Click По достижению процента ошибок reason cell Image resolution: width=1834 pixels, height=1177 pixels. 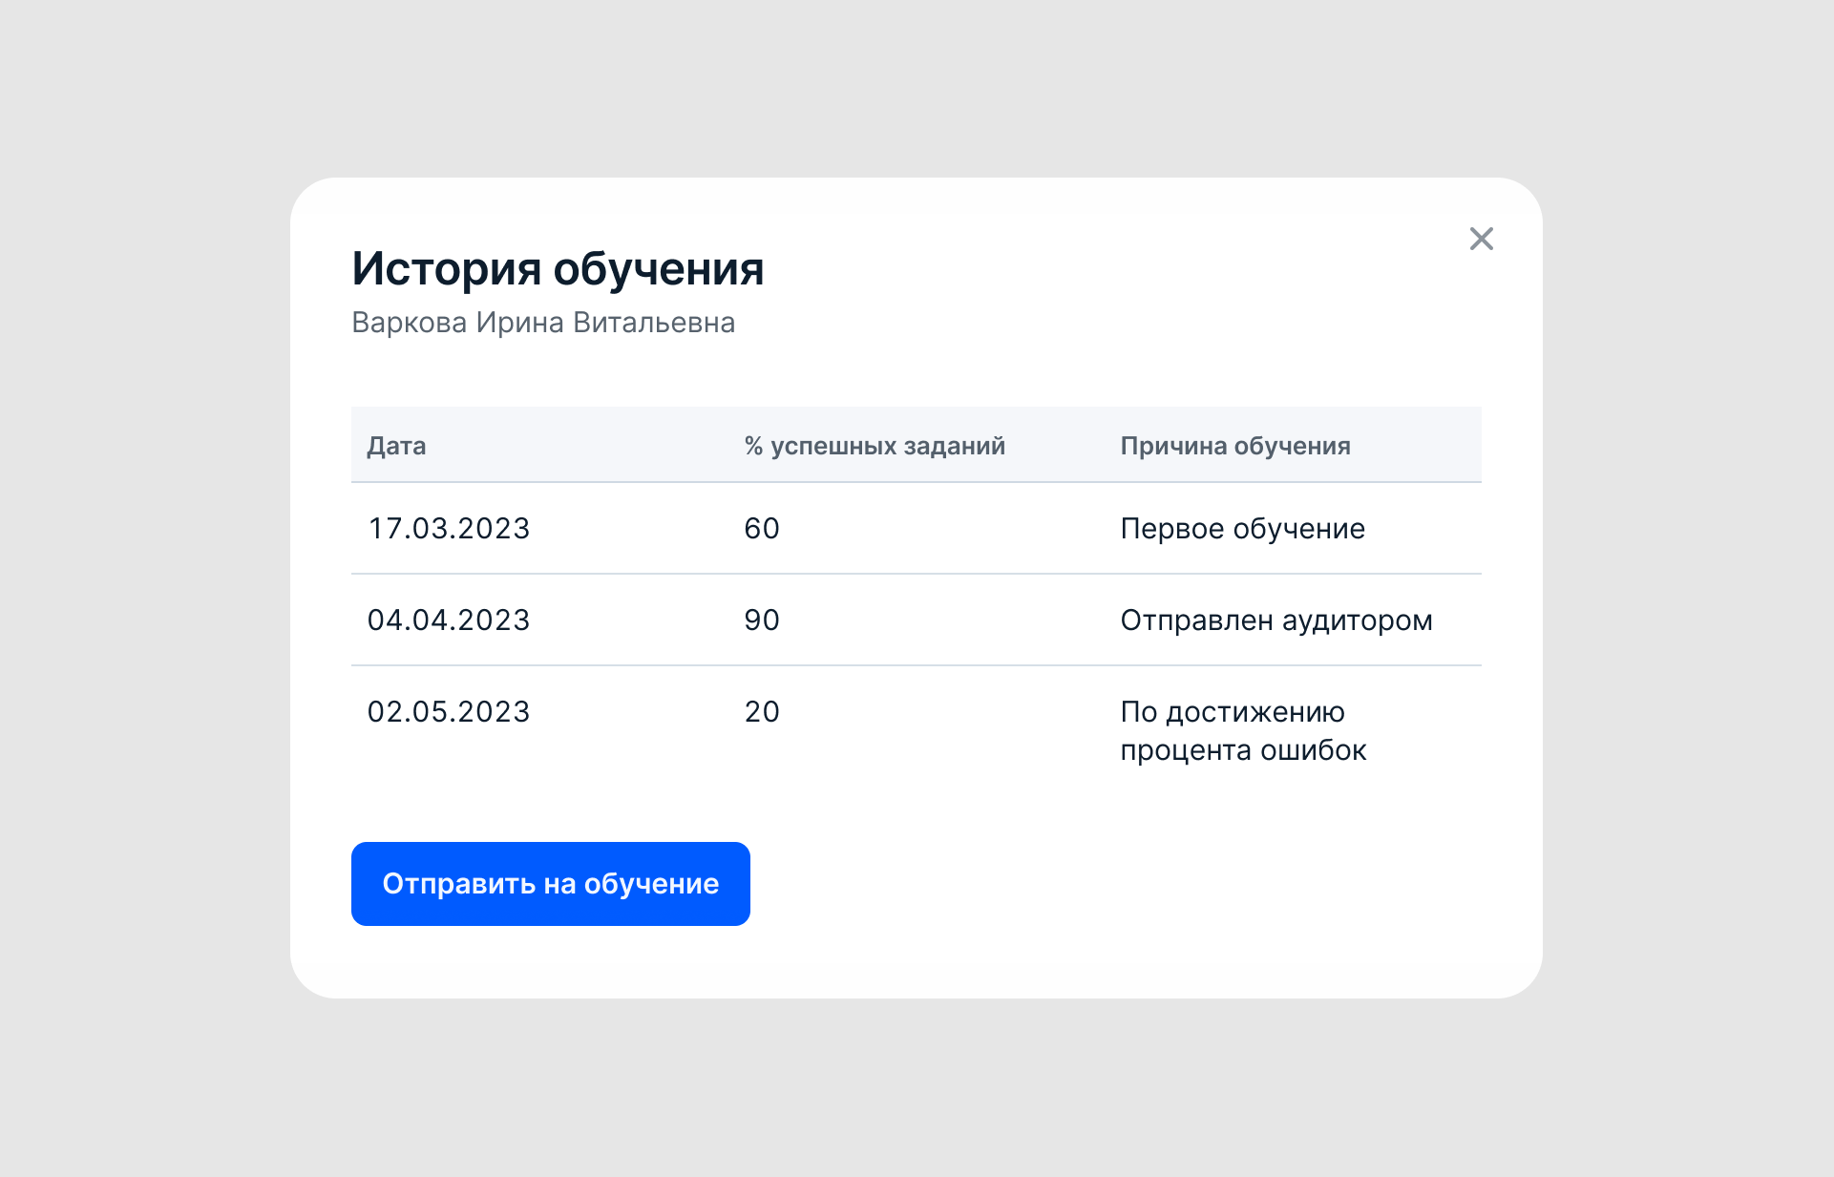pos(1242,731)
